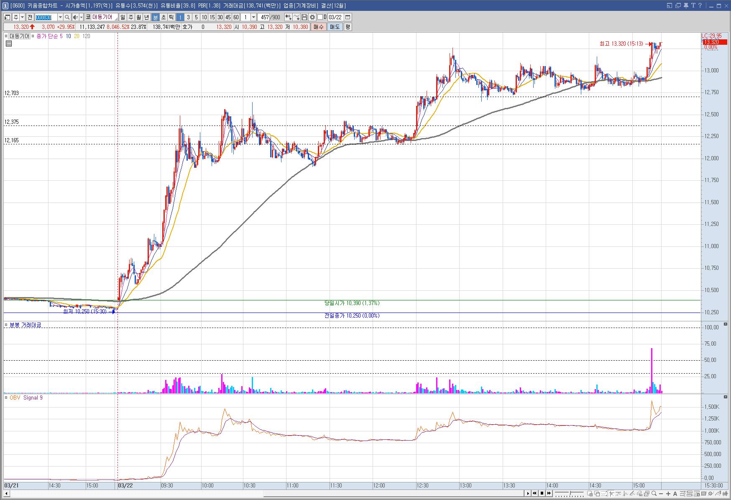
Task: Click the add indicator icon in toolbar
Action: 288,17
